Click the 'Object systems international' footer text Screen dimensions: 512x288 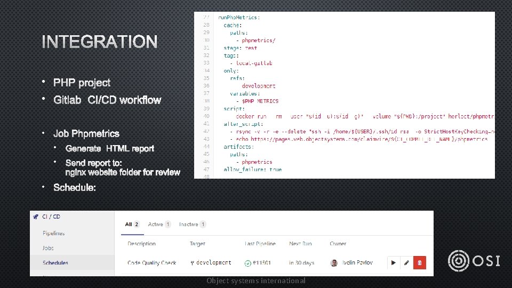[256, 281]
